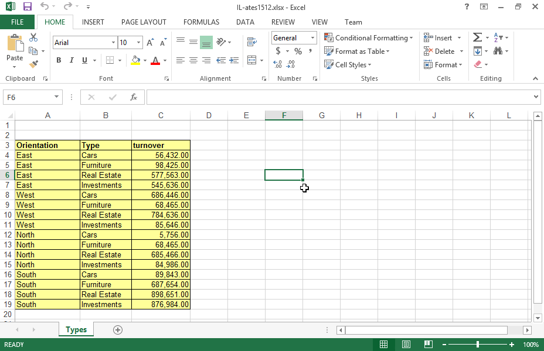Click the Find & Select binoculars icon

(x=498, y=51)
